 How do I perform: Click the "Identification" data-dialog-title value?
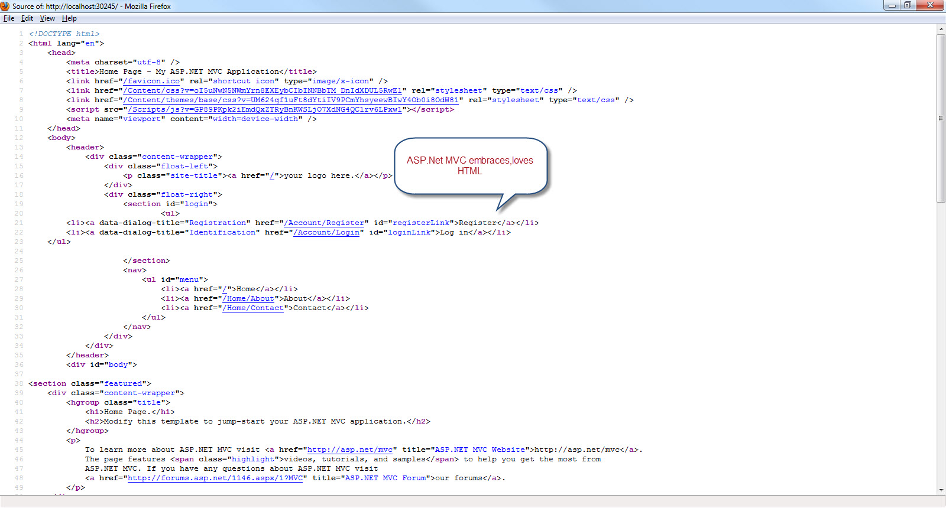pos(222,232)
